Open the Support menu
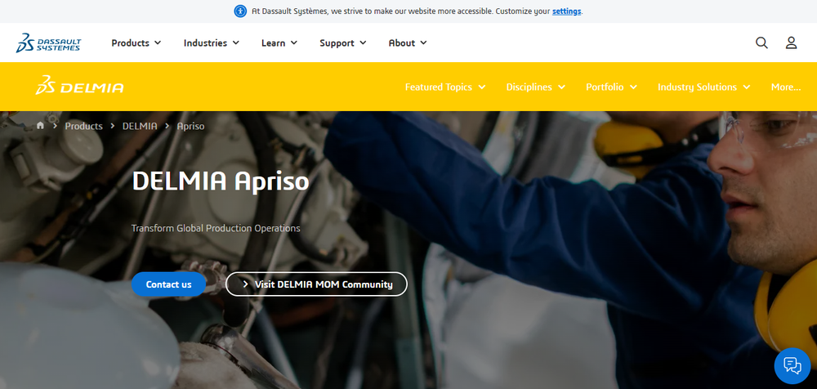Viewport: 817px width, 389px height. (x=343, y=42)
